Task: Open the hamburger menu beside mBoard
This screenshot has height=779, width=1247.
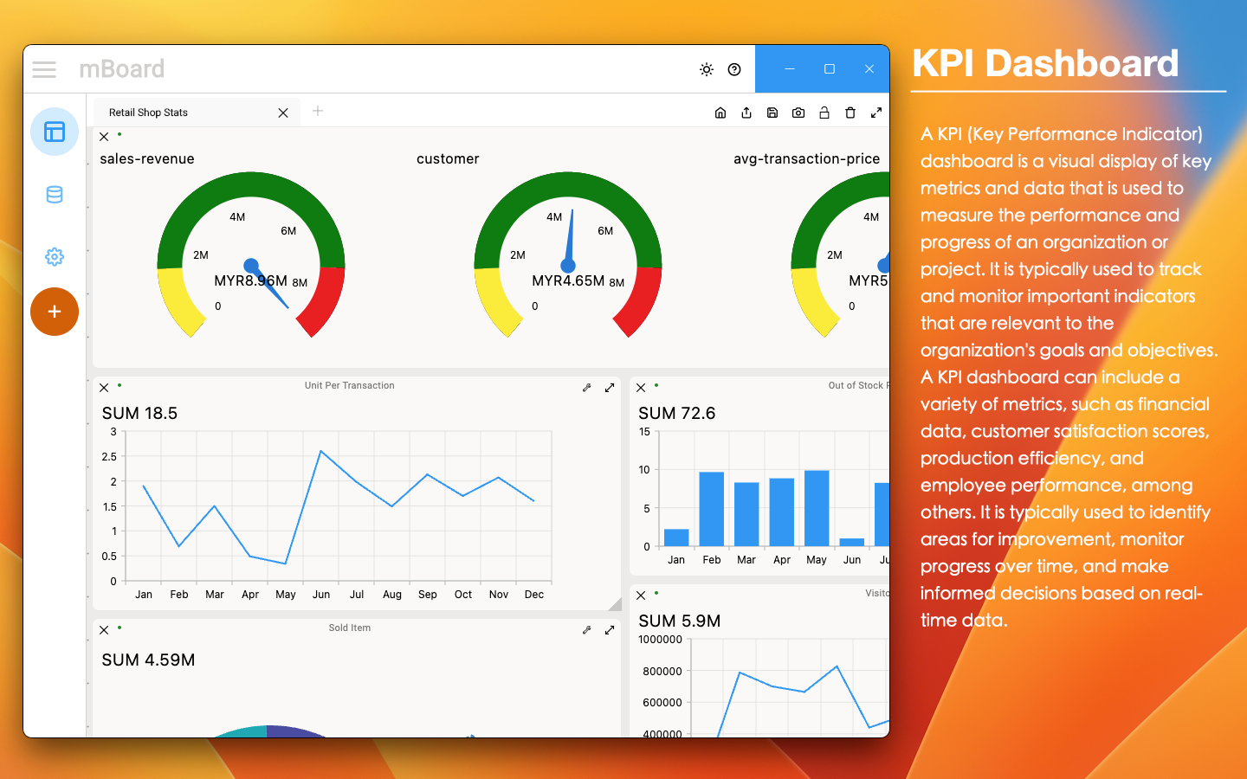Action: pyautogui.click(x=44, y=69)
